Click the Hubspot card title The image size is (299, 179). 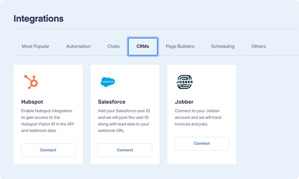32,102
